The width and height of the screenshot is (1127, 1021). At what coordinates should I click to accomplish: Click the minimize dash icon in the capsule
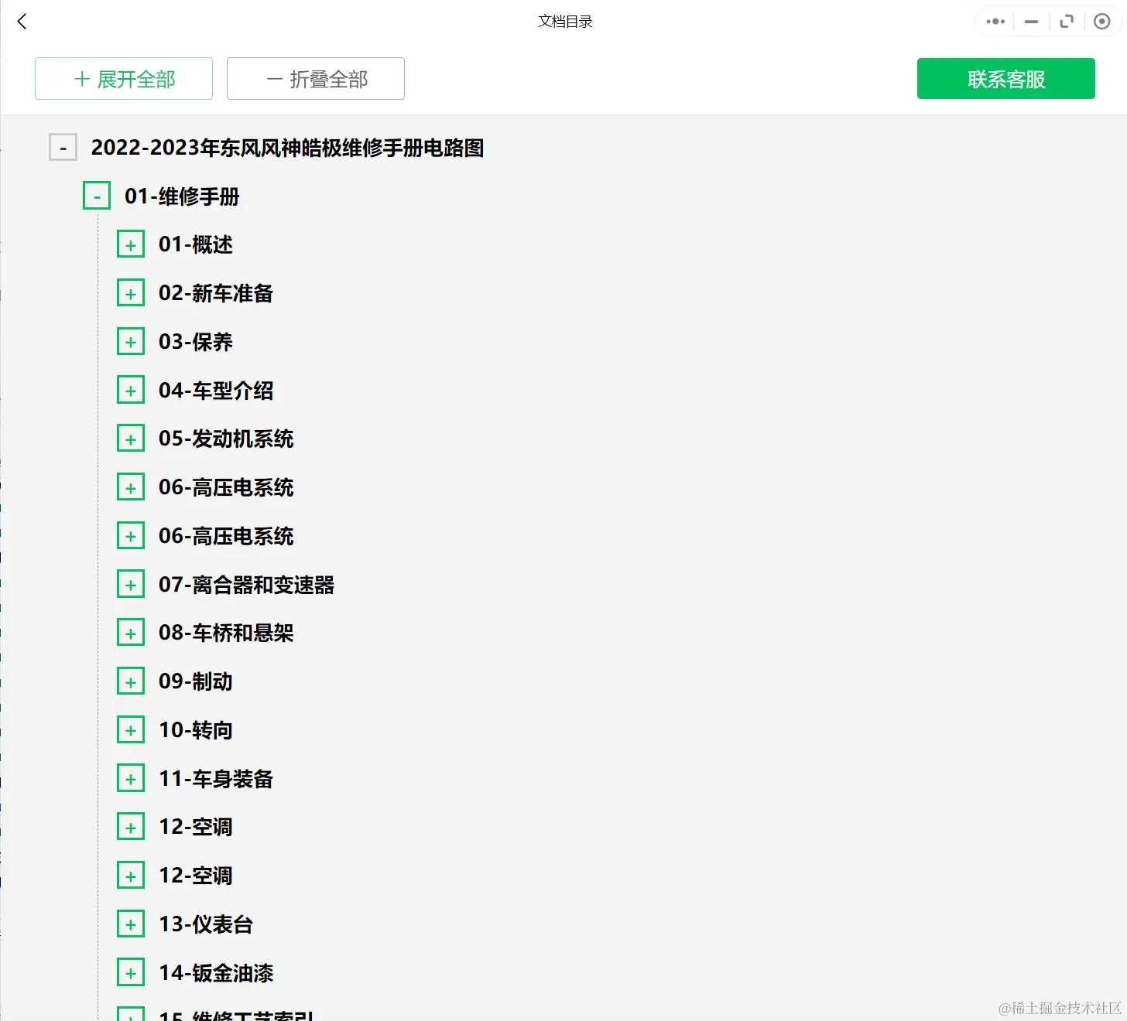pyautogui.click(x=1030, y=21)
